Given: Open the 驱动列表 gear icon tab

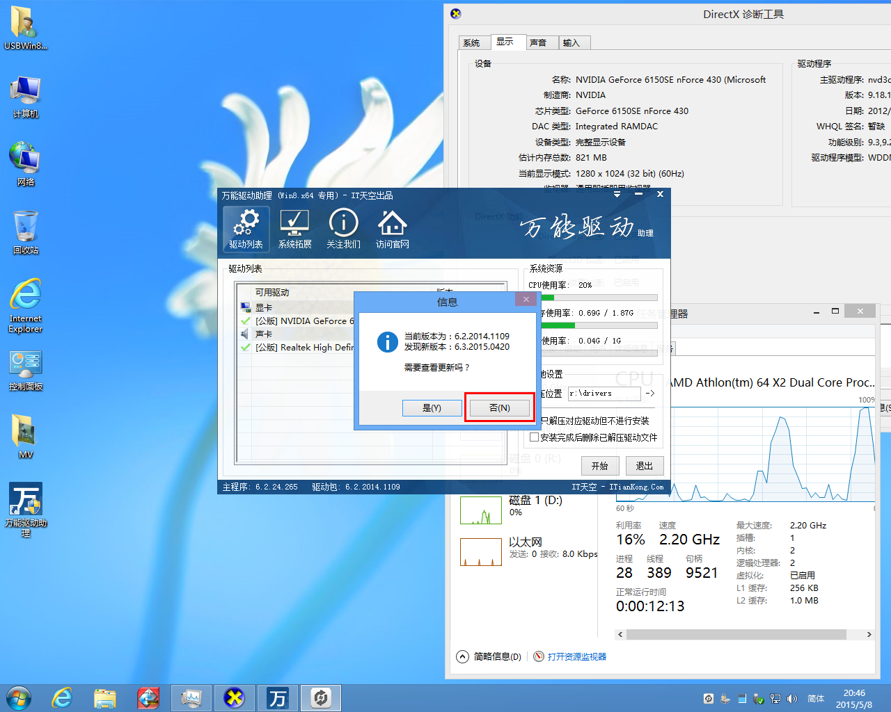Looking at the screenshot, I should 246,229.
